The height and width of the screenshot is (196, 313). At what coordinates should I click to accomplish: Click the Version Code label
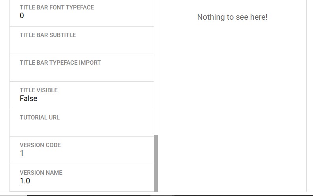point(40,145)
